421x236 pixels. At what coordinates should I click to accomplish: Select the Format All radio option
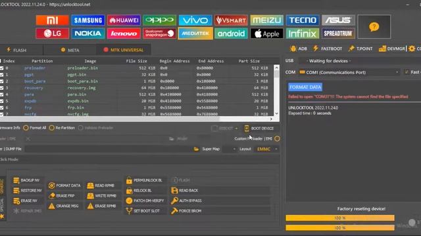35,128
